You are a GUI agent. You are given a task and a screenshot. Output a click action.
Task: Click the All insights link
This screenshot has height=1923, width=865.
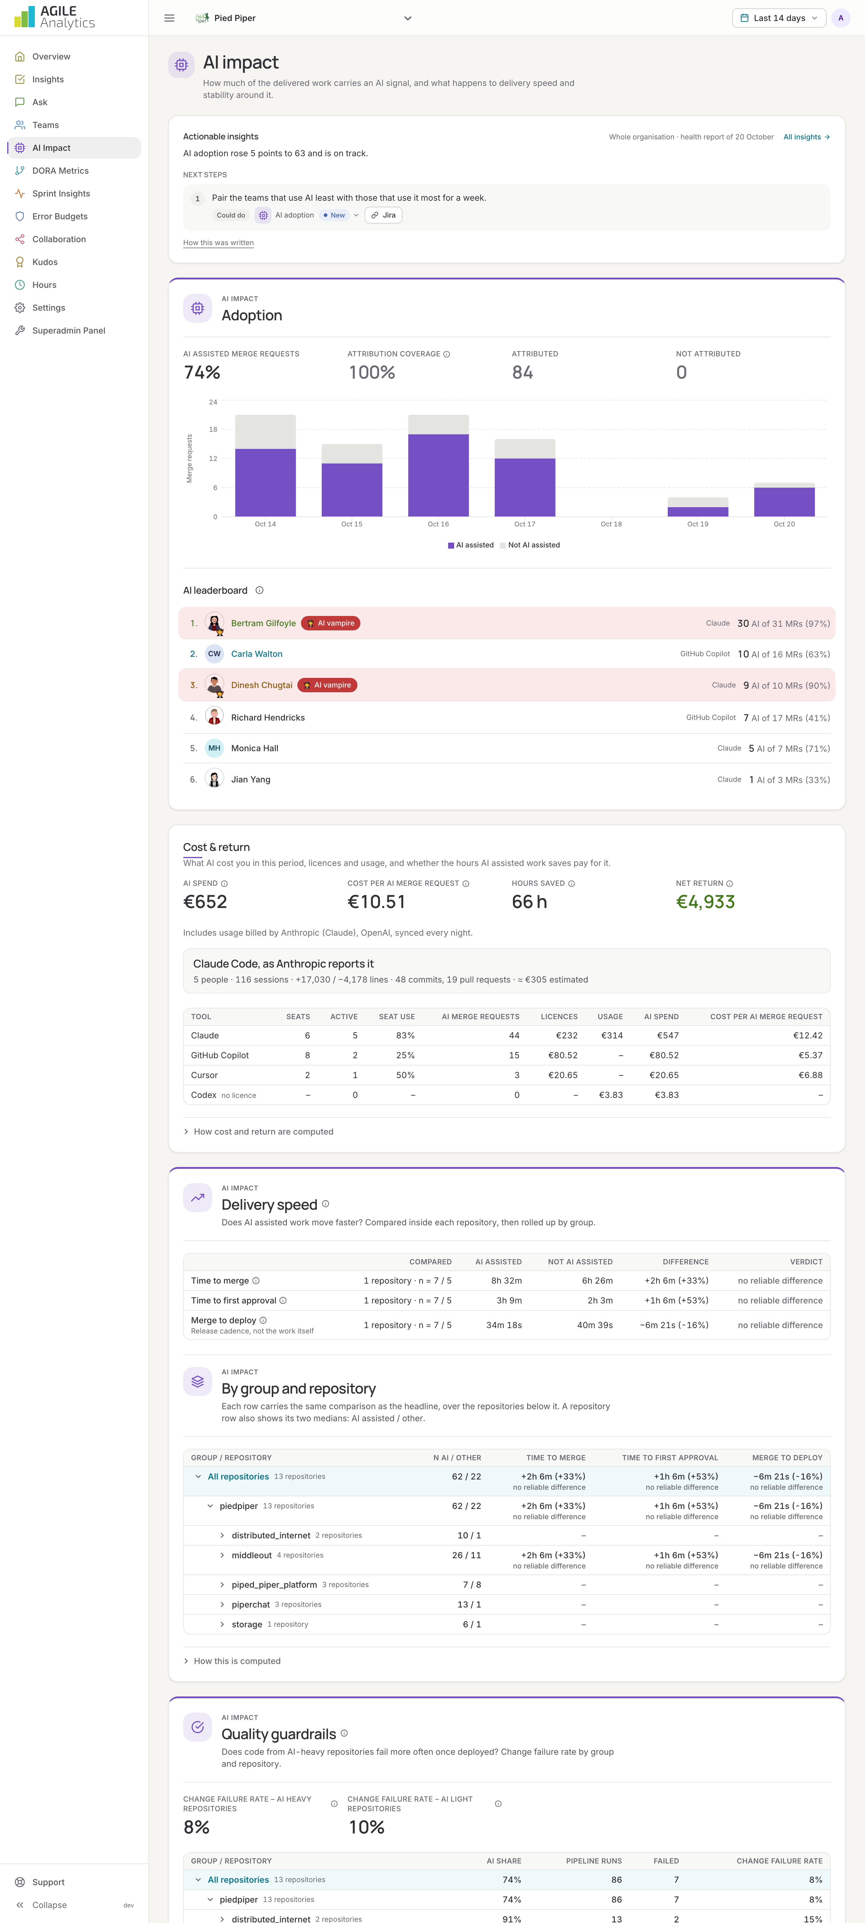[x=806, y=137]
